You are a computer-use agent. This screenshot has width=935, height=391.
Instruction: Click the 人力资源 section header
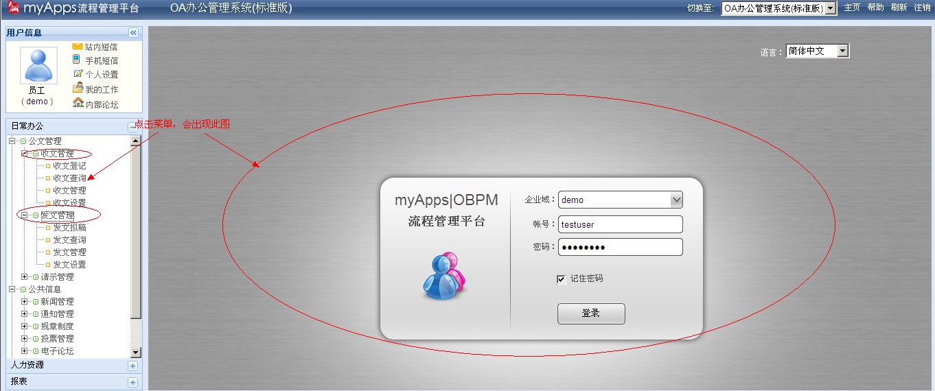(73, 366)
